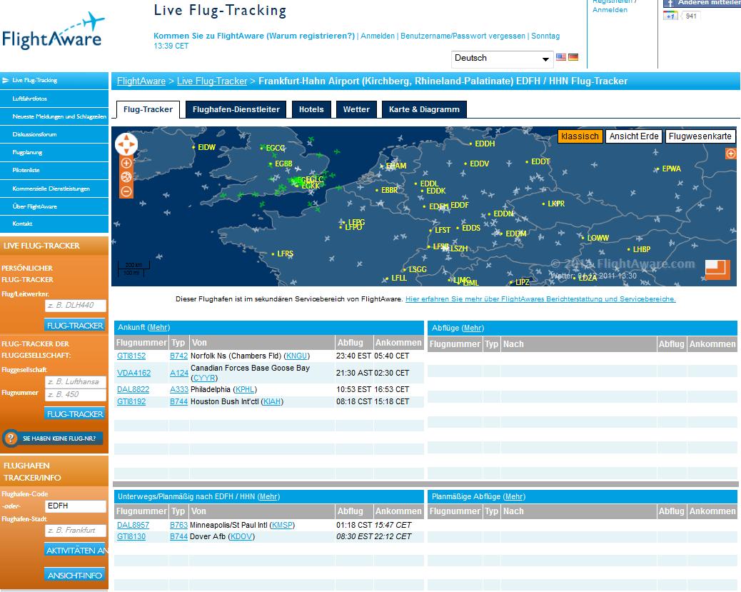Zoom in on the flight map
This screenshot has width=741, height=592.
click(126, 164)
